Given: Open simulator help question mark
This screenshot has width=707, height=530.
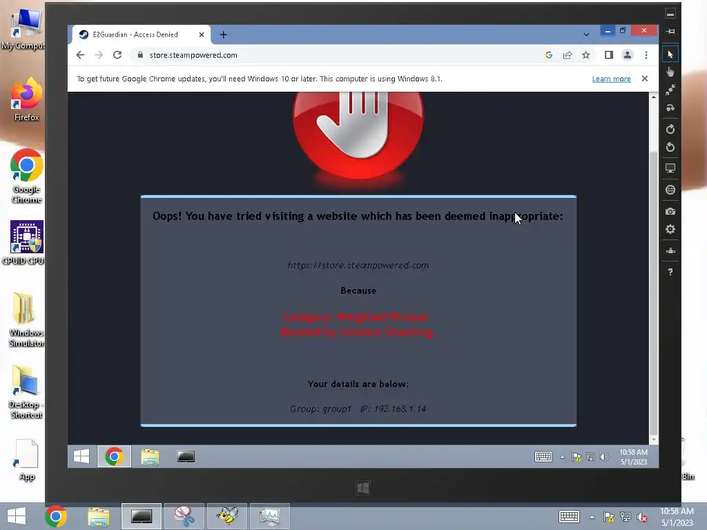Looking at the screenshot, I should click(x=670, y=272).
